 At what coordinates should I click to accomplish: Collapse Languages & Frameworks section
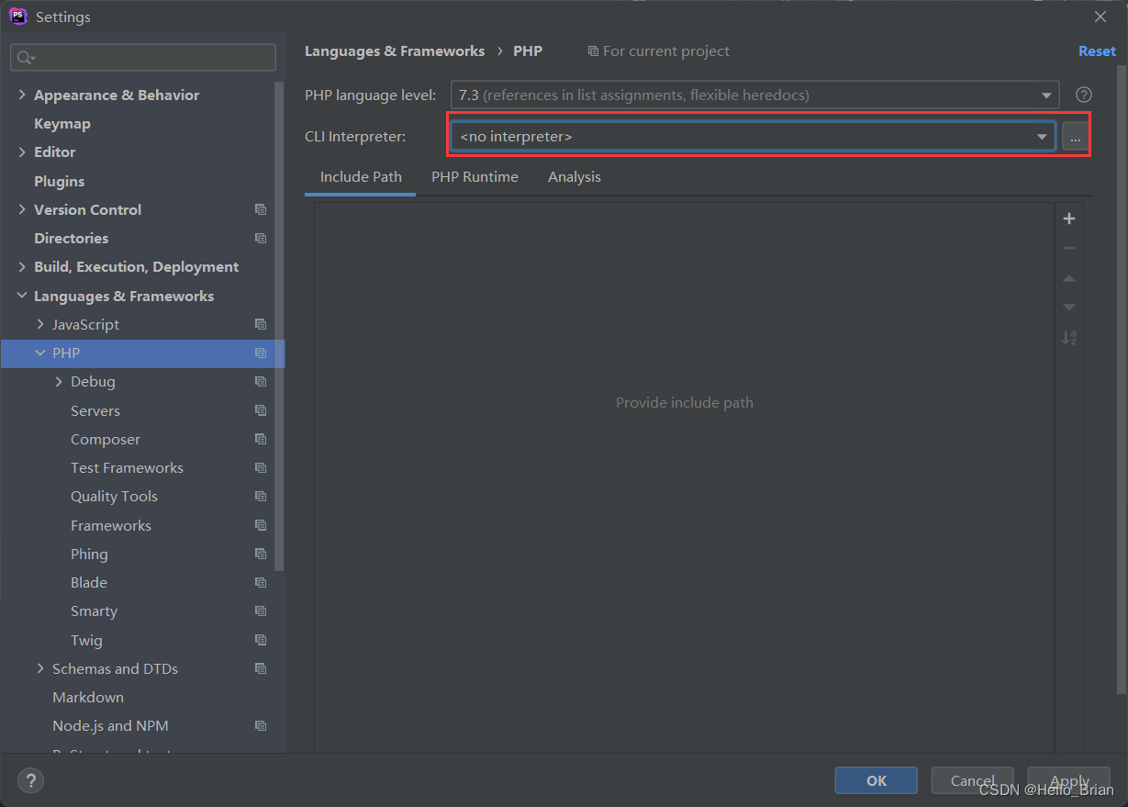coord(22,296)
